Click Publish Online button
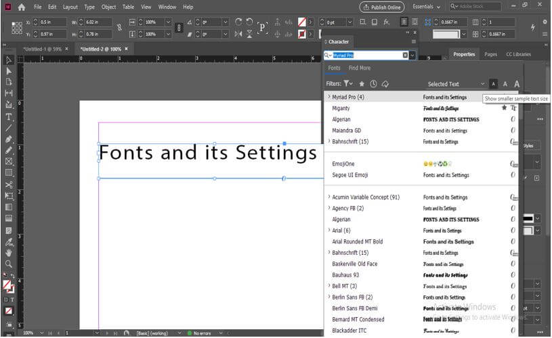 (382, 7)
